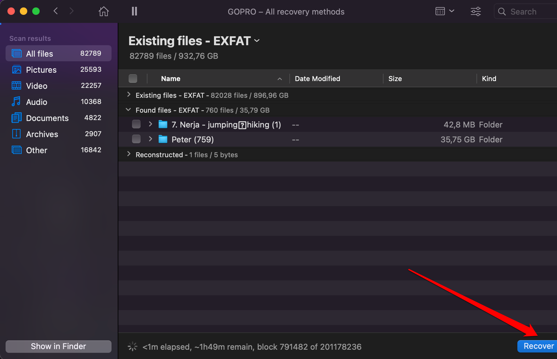The image size is (557, 359).
Task: Toggle the select-all checkbox in header
Action: tap(133, 79)
